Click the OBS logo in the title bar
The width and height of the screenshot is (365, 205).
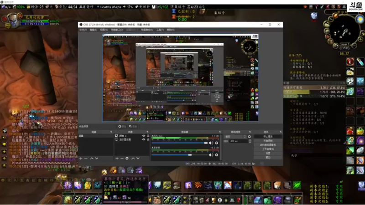[81, 25]
